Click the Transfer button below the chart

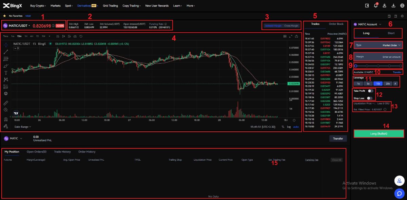(x=338, y=139)
